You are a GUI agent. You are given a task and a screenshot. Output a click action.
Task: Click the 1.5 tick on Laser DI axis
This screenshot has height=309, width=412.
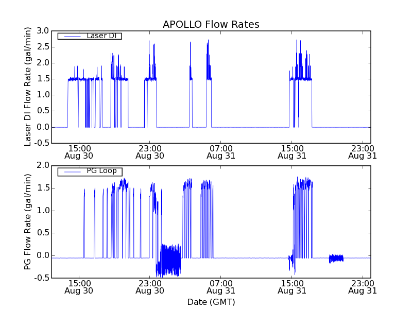pos(43,79)
